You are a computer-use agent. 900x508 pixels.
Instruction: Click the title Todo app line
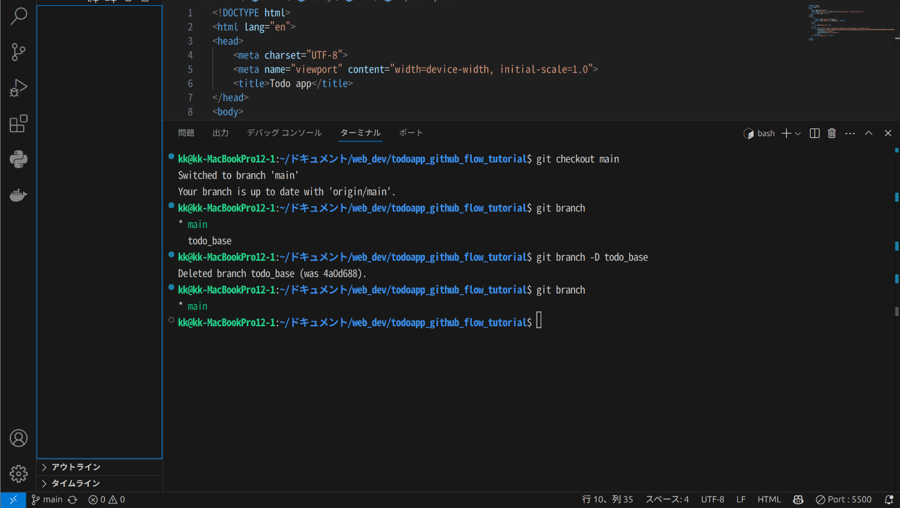[293, 83]
